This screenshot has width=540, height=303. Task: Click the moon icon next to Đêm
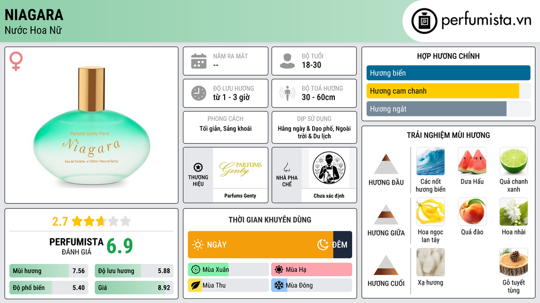[x=323, y=245]
